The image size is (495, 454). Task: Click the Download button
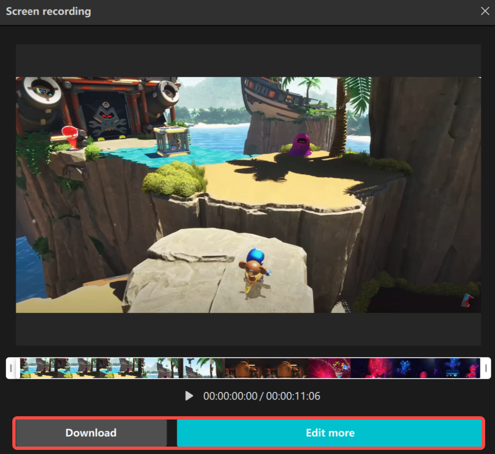click(x=91, y=433)
